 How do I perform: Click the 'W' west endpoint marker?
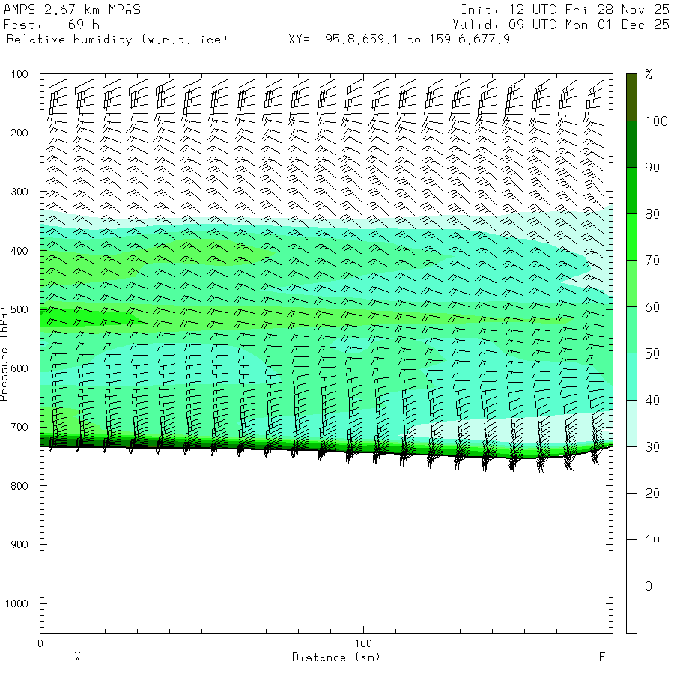click(x=77, y=658)
